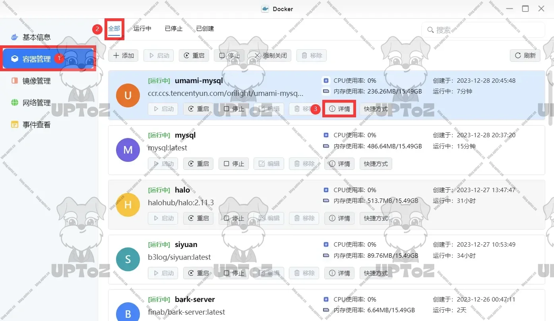
Task: Select the halohub/halo:2.11.3 image text
Action: [181, 203]
